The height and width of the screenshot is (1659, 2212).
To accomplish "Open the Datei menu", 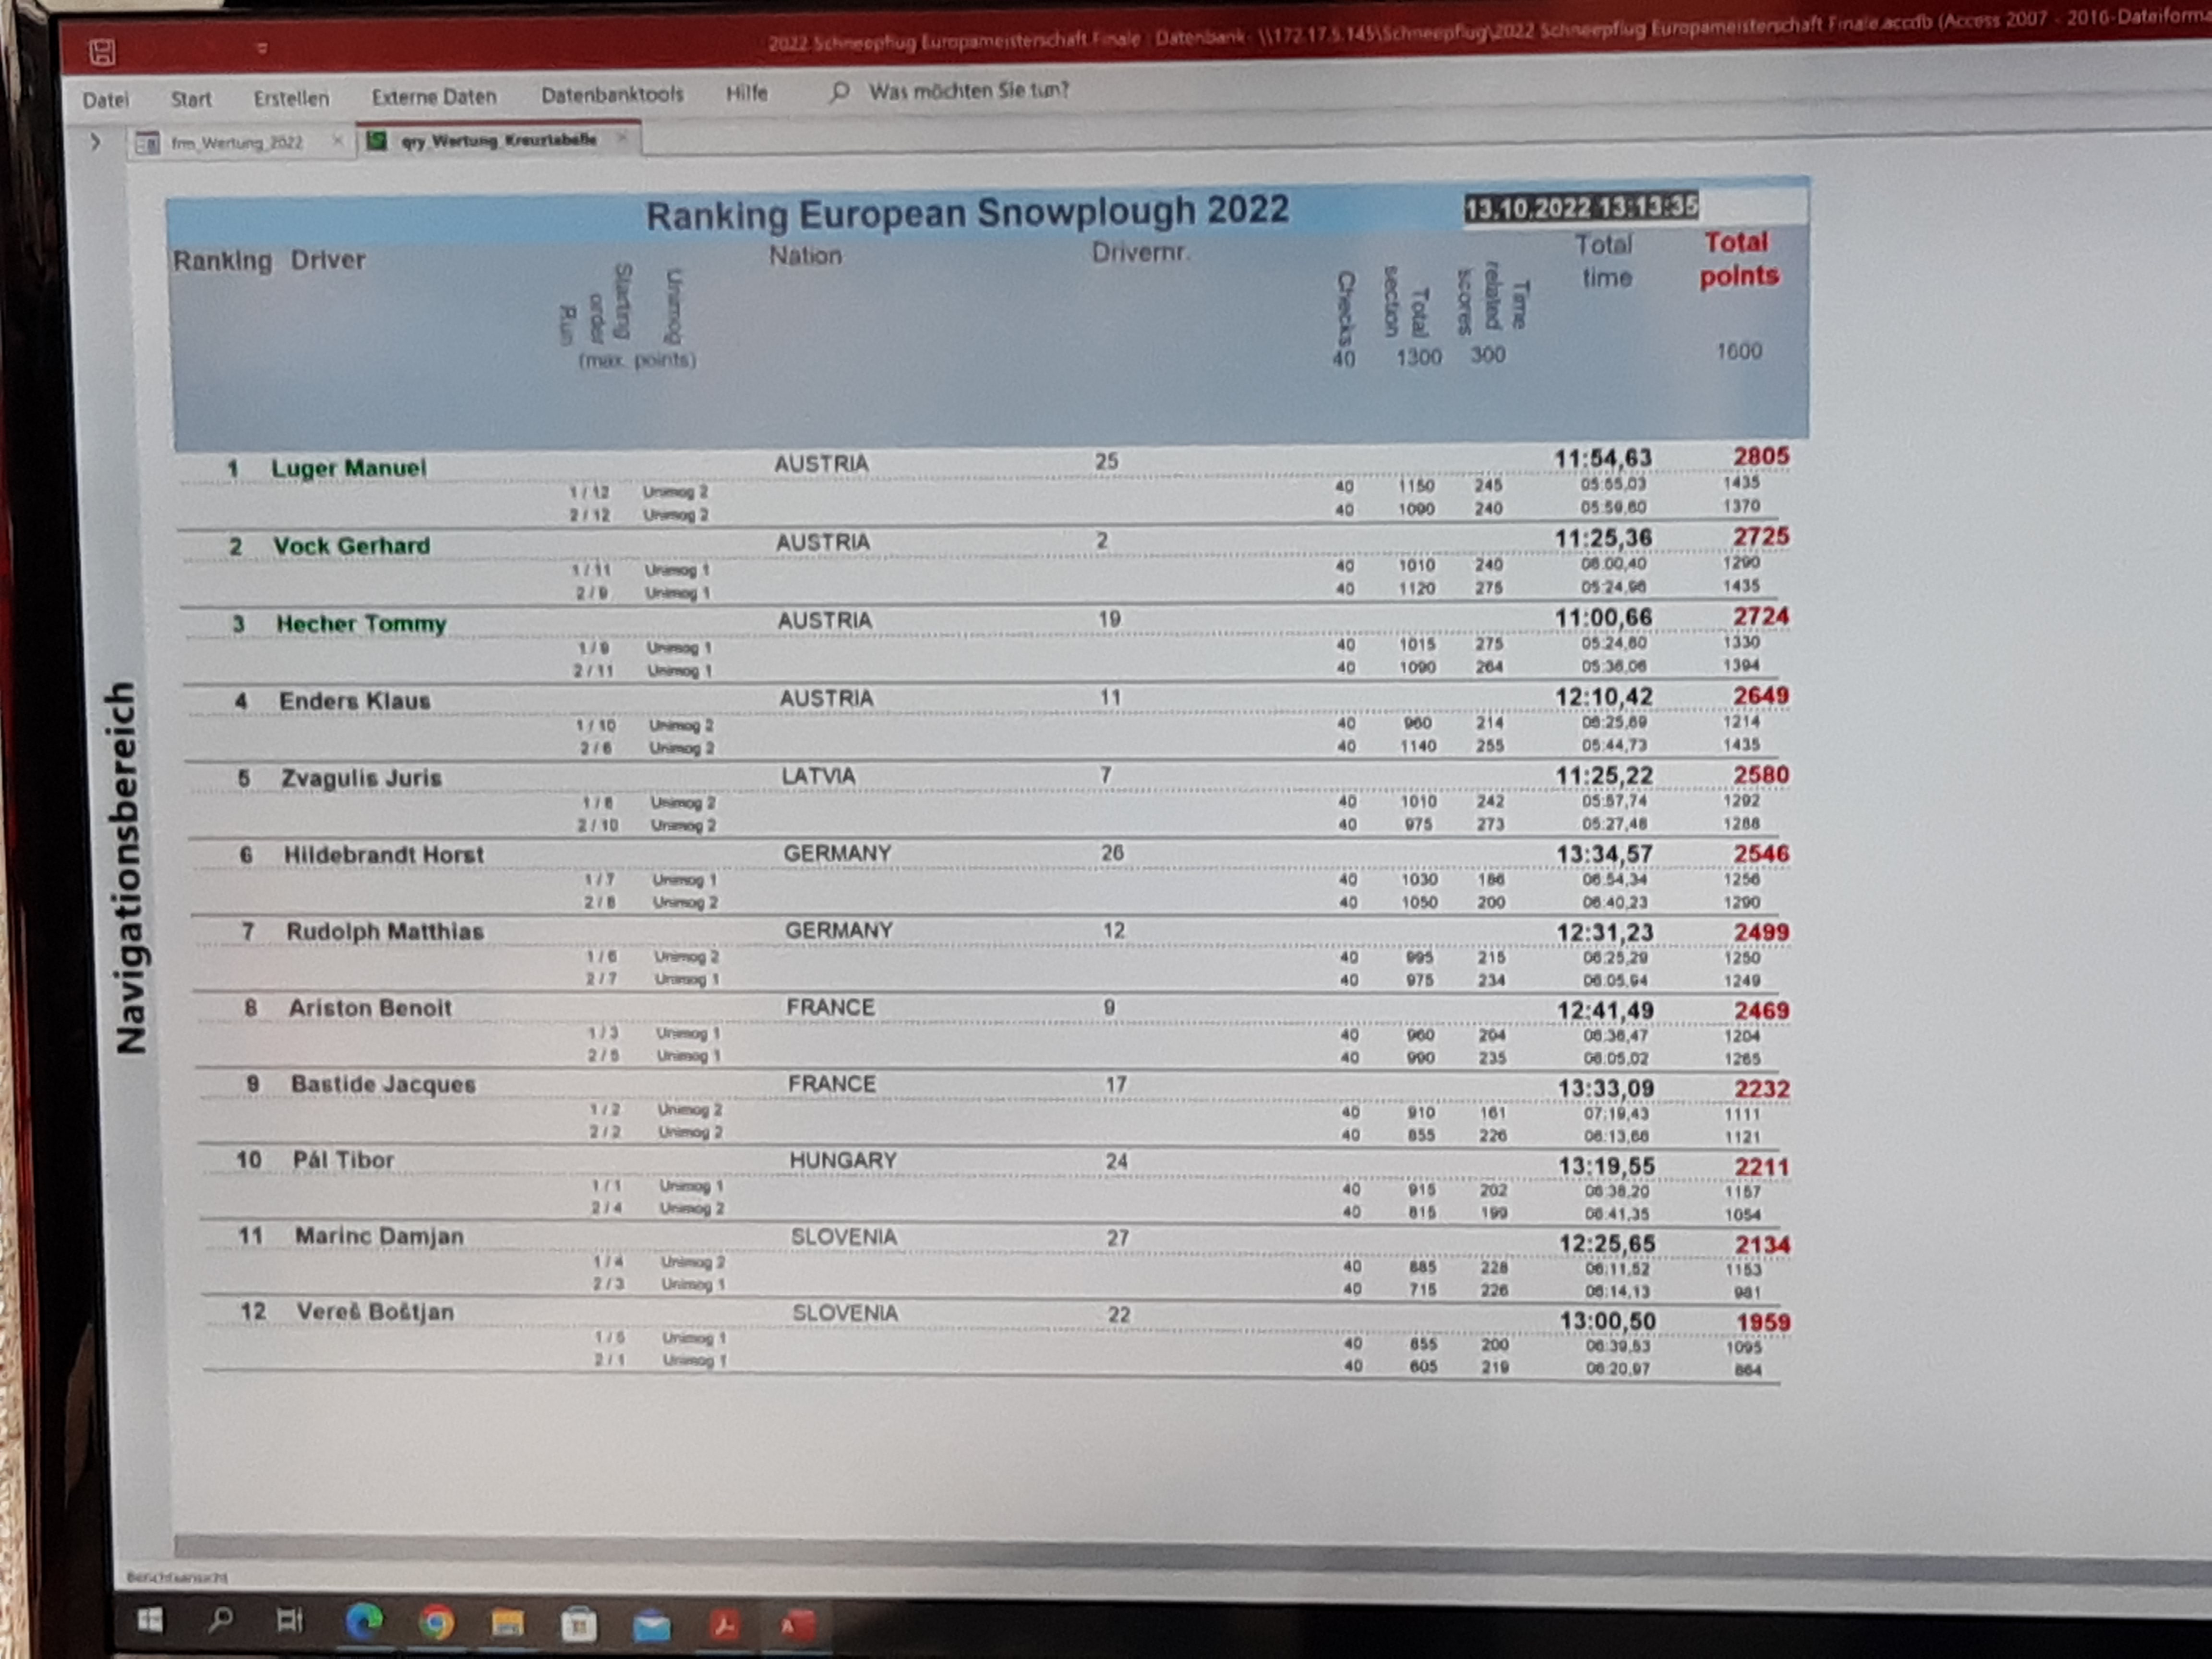I will coord(105,100).
